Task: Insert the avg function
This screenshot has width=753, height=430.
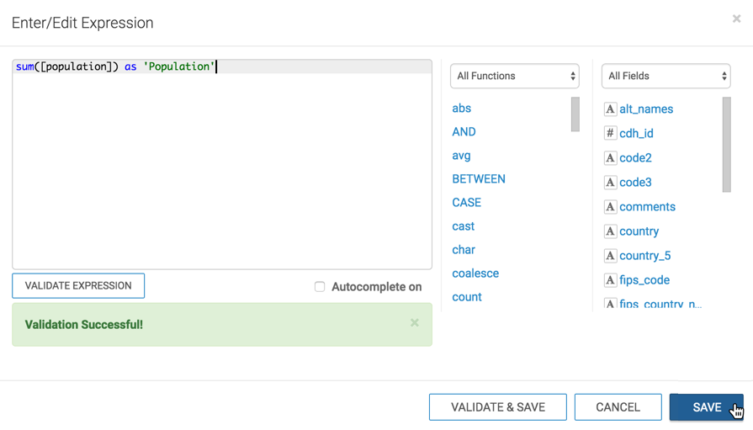Action: tap(461, 156)
